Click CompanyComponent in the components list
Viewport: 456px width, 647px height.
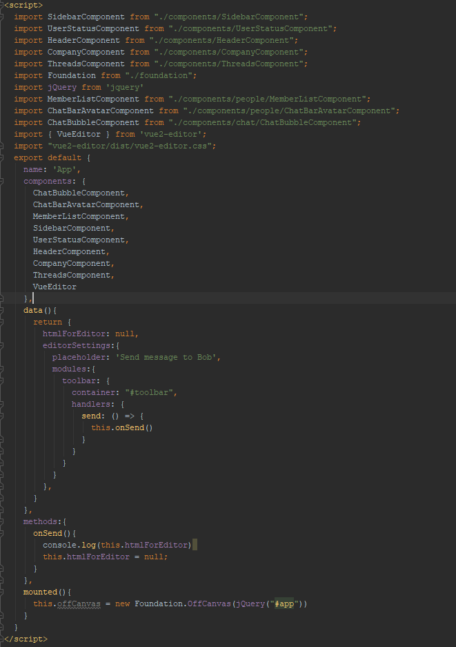72,263
